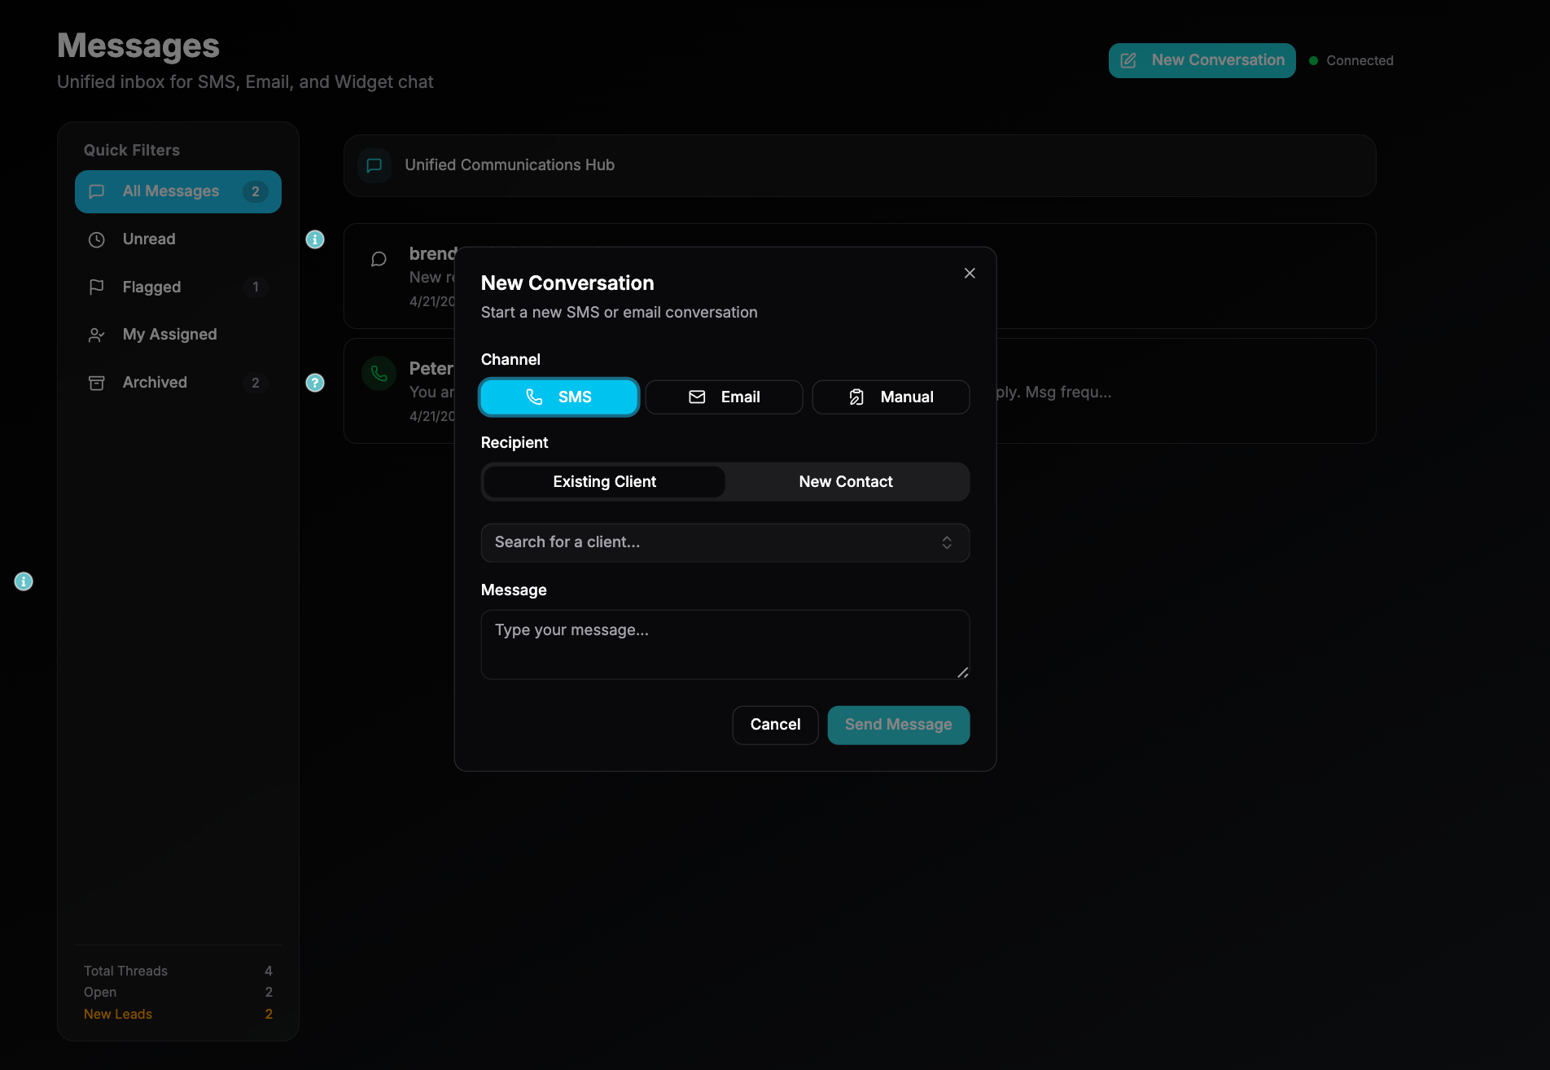Image resolution: width=1550 pixels, height=1070 pixels.
Task: Select the My Assigned filter
Action: click(178, 335)
